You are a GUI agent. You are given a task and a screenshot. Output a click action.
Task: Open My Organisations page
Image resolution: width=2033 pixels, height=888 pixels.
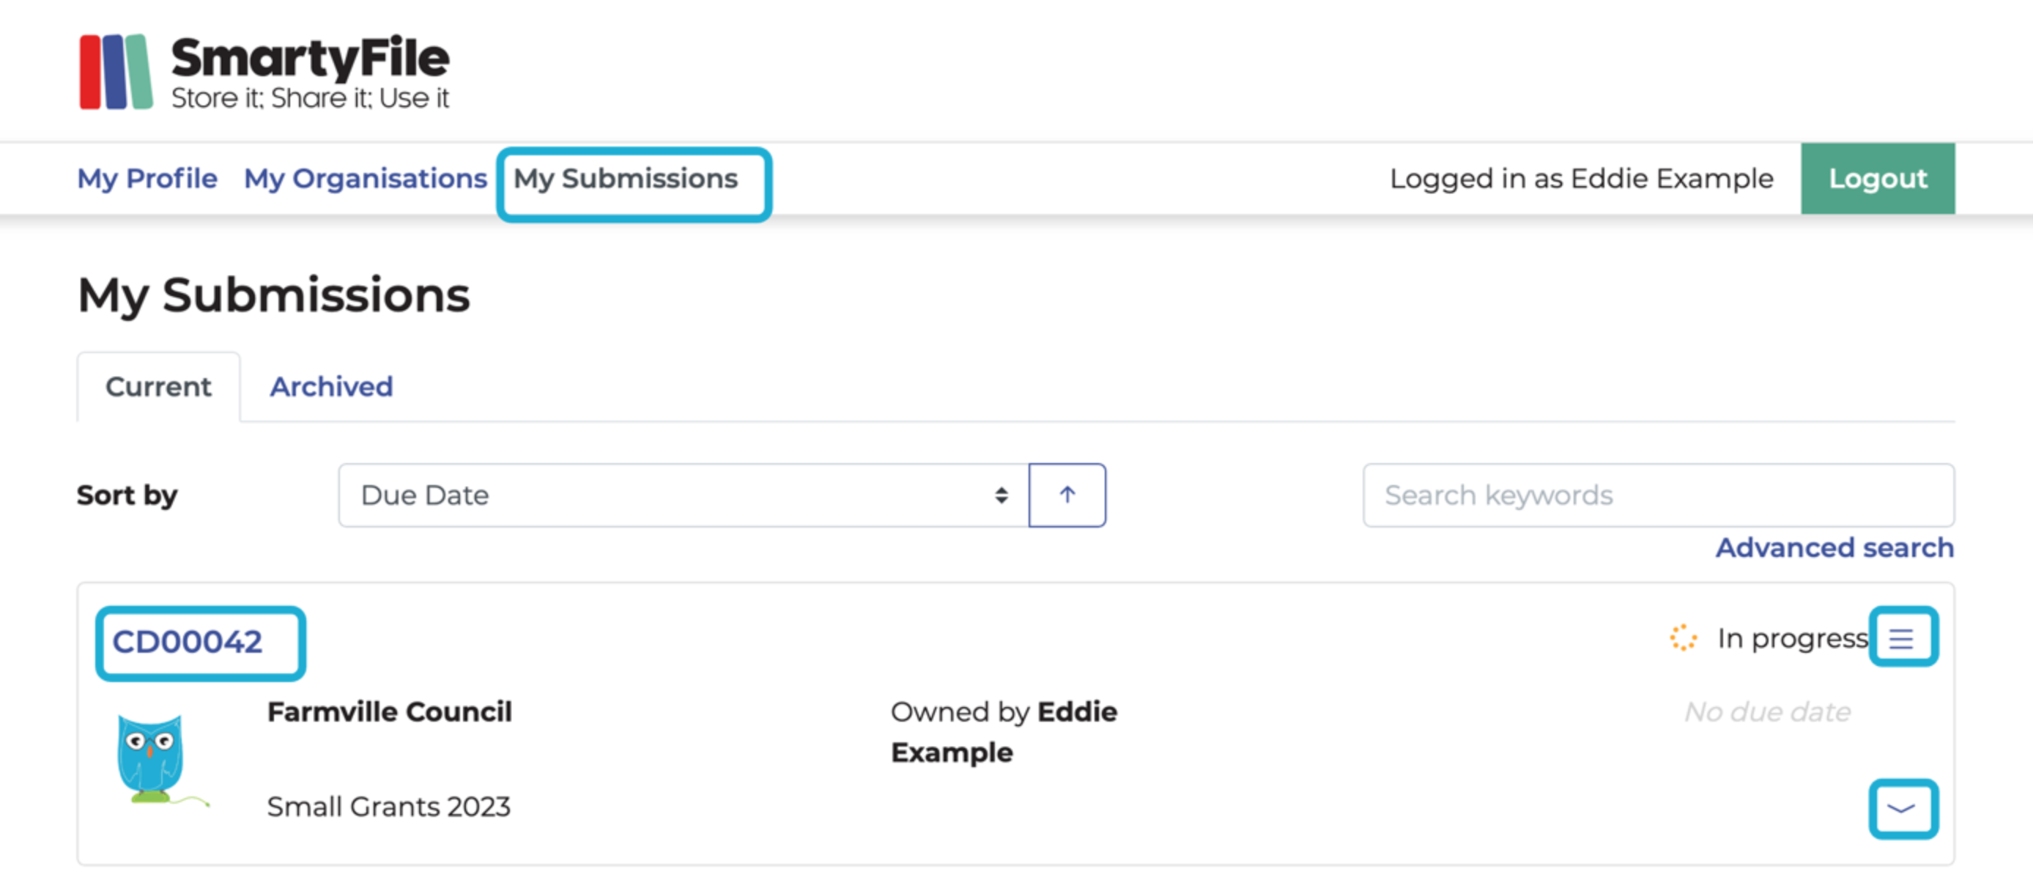pos(365,178)
